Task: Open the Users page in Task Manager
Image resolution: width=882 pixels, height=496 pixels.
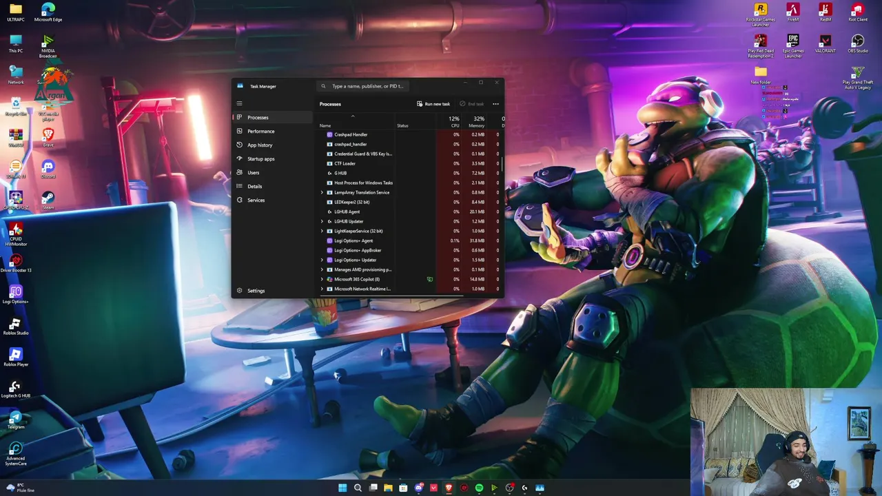Action: 274,172
